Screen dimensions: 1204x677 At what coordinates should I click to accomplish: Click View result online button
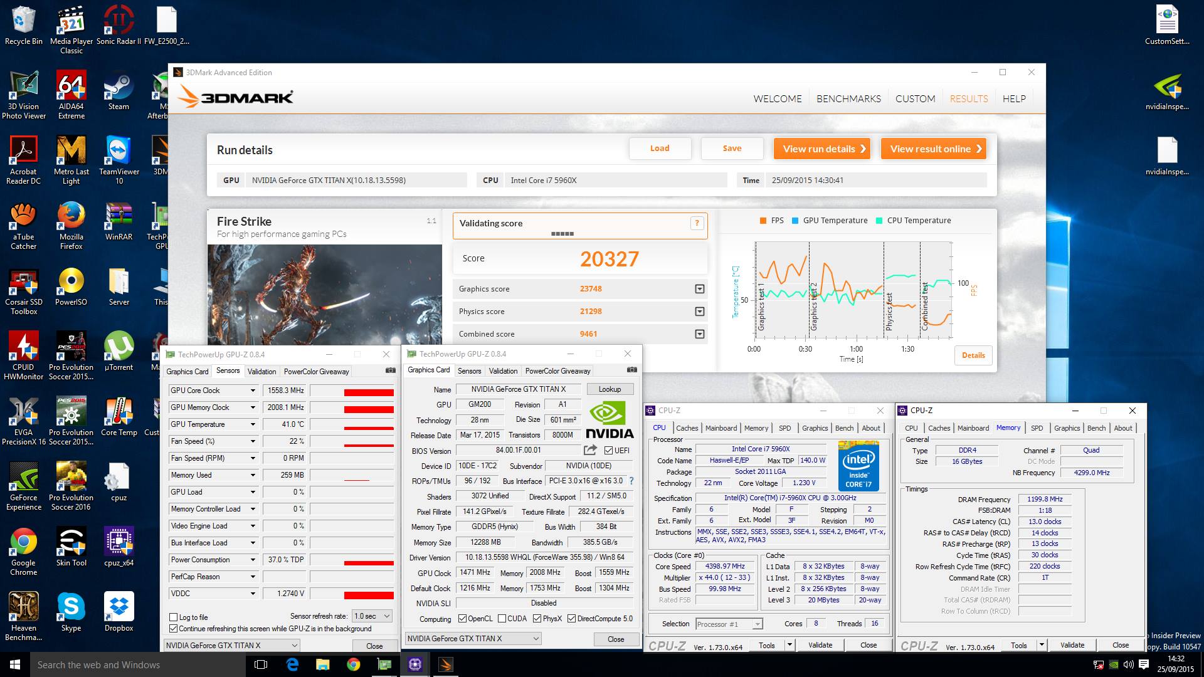[x=934, y=149]
